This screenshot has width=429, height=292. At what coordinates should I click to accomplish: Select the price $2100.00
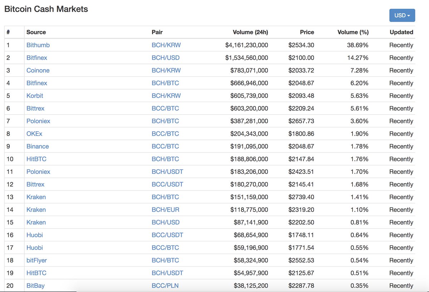pyautogui.click(x=301, y=57)
